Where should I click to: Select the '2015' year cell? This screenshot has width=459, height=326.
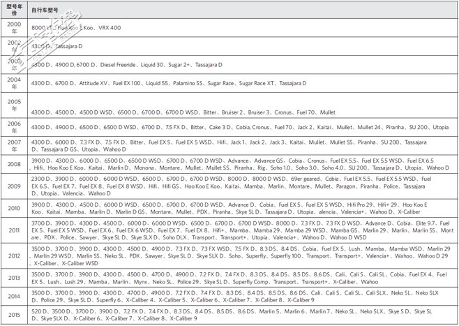14,315
